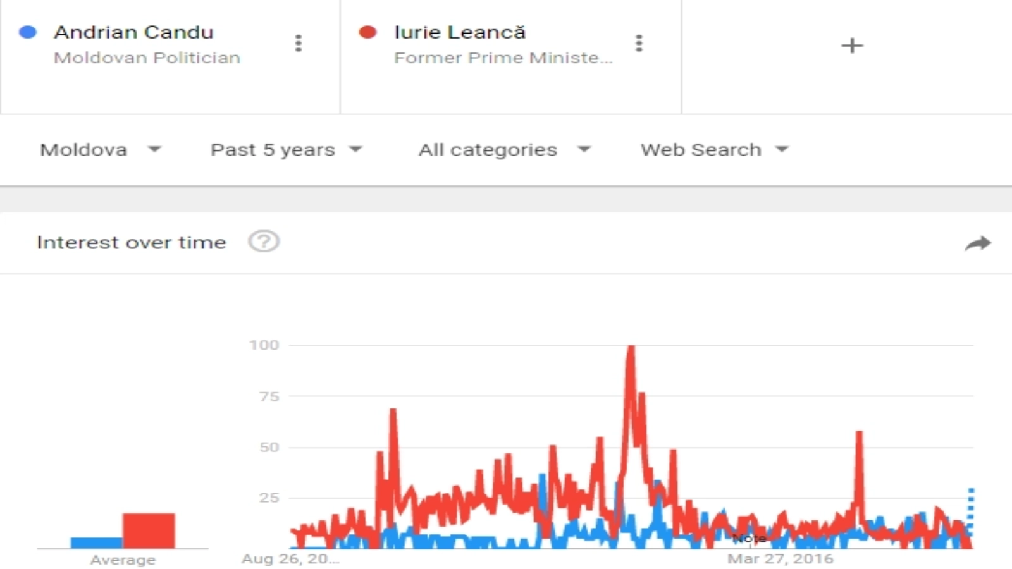
Task: Click the red average bar
Action: 149,530
